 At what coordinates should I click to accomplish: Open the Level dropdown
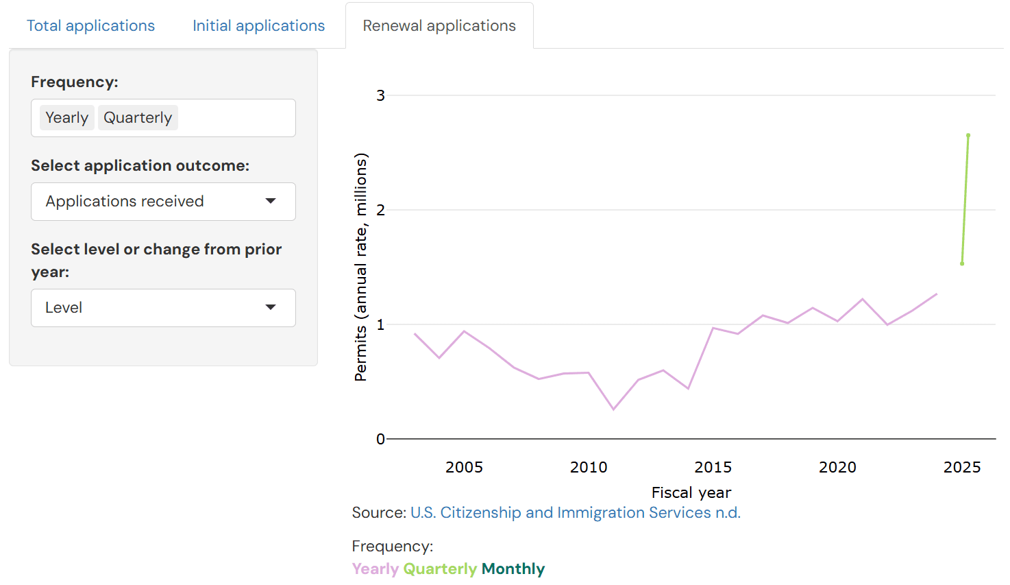coord(163,308)
